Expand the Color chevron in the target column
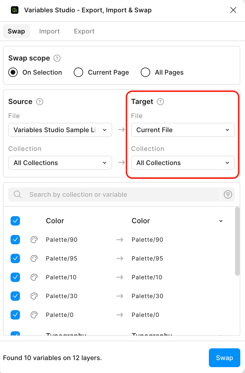 tap(221, 221)
